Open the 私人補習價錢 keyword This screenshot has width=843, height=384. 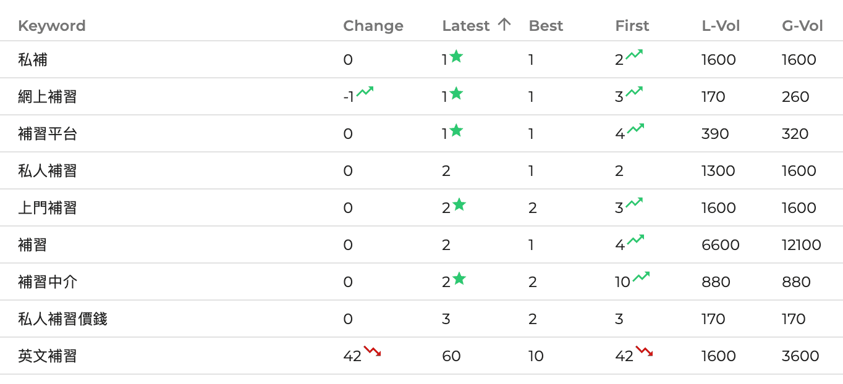(x=62, y=319)
